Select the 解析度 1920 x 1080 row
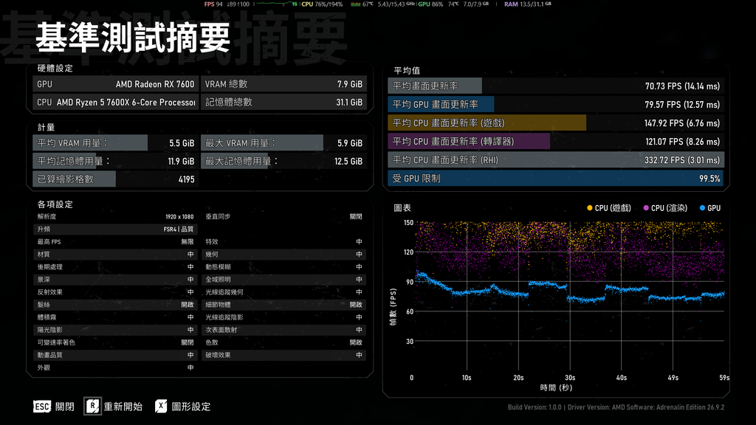Screen dimensions: 756x425 tap(115, 217)
